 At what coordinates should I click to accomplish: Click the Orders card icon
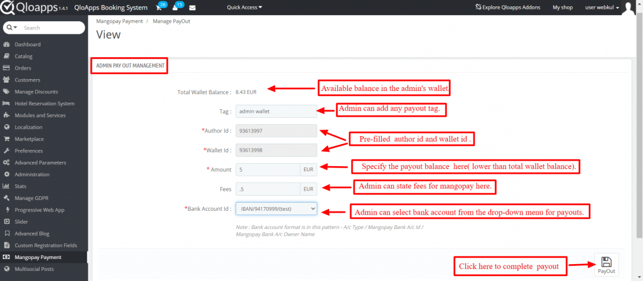(x=6, y=68)
